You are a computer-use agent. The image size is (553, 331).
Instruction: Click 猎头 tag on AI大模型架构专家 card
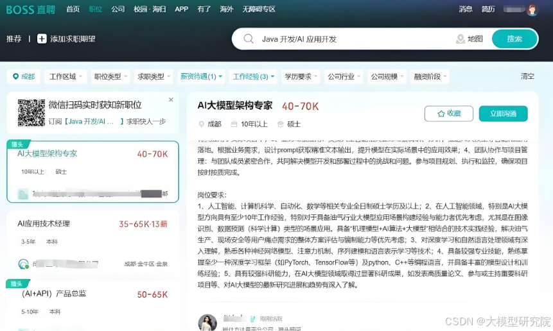pyautogui.click(x=17, y=144)
